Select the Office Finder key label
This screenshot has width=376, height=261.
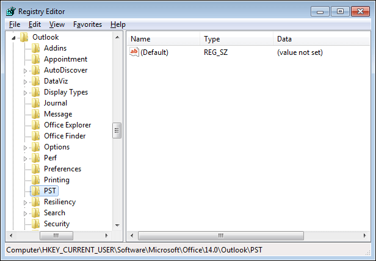click(x=65, y=136)
